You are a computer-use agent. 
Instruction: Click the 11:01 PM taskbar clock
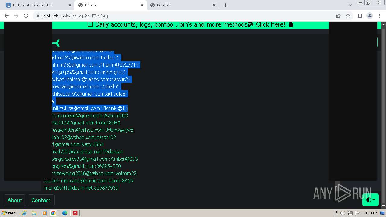tap(371, 213)
